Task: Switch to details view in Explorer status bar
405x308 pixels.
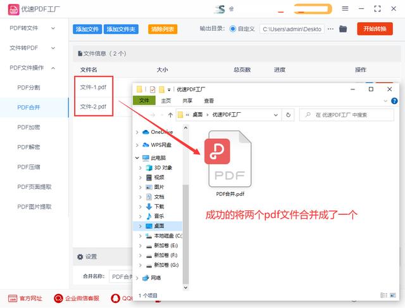Action: click(384, 295)
